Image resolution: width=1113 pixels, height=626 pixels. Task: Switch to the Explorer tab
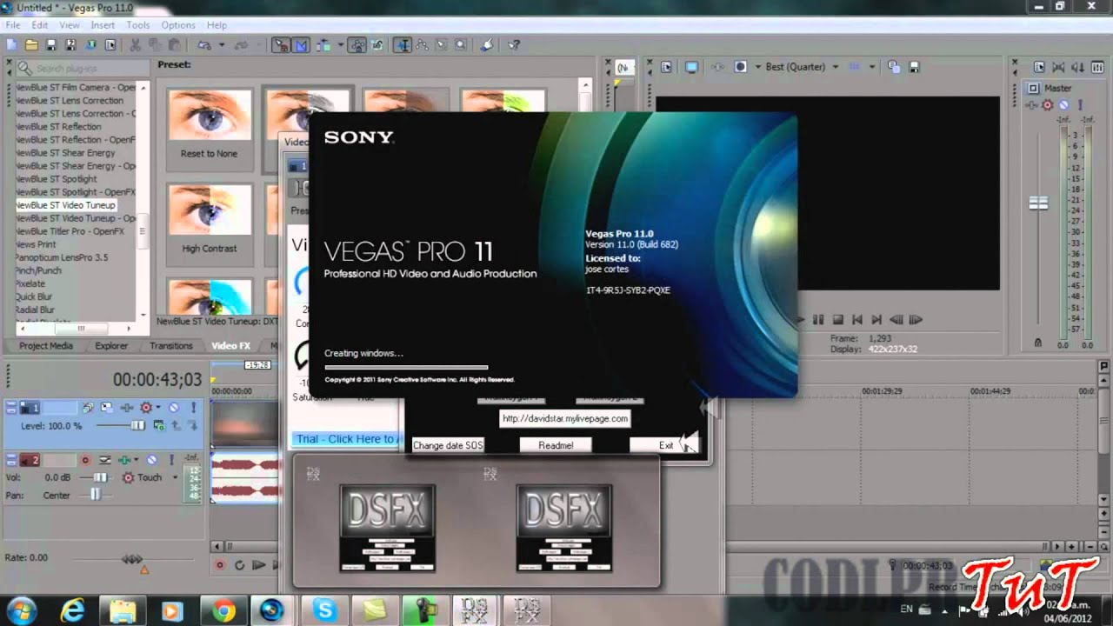(x=111, y=345)
